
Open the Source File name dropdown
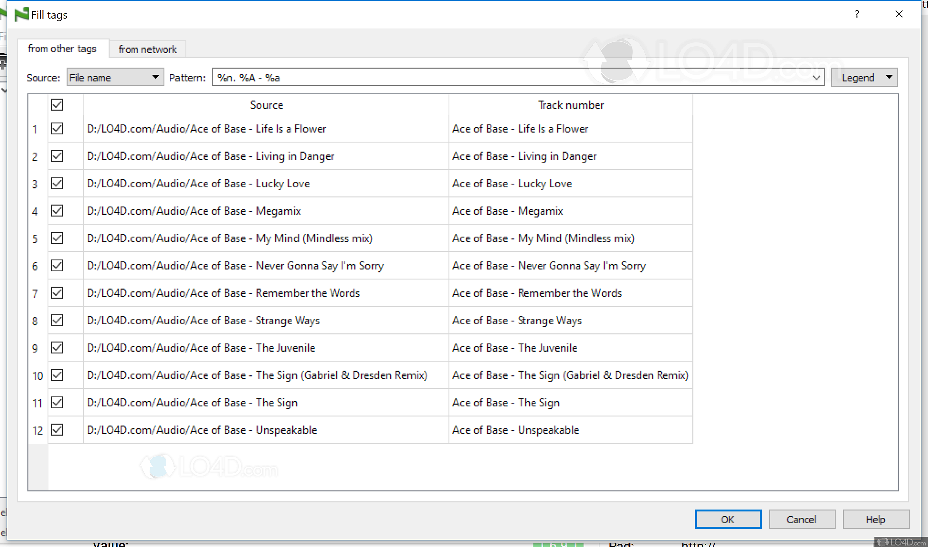(115, 77)
